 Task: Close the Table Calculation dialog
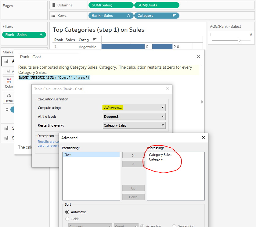click(167, 89)
